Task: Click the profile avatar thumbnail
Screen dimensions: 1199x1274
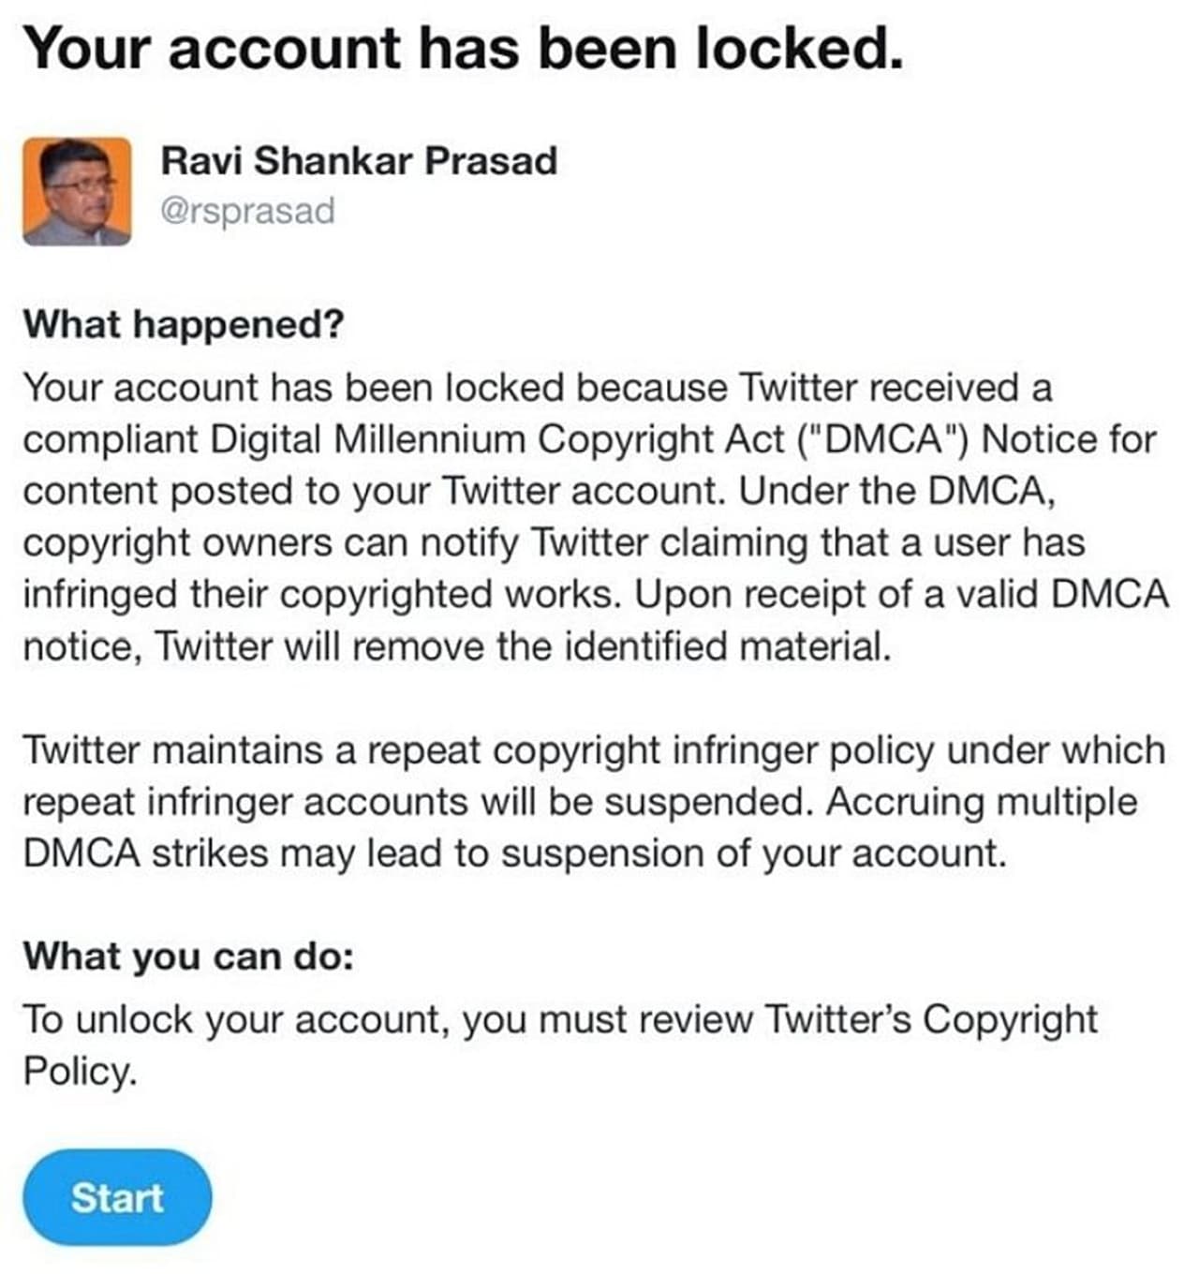Action: tap(77, 191)
